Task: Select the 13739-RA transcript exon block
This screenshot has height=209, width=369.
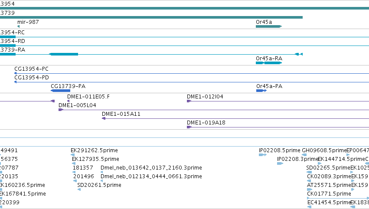Action: pyautogui.click(x=64, y=54)
